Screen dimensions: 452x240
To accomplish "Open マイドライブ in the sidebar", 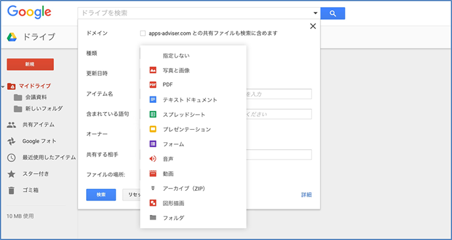I will tap(35, 86).
